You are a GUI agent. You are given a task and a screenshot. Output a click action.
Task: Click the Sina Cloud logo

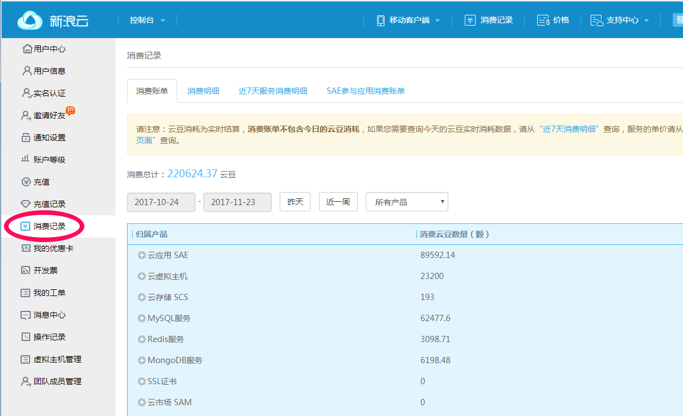[53, 20]
